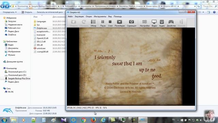Image resolution: width=218 pixels, height=123 pixels.
Task: Select the Sys folder in Explorer
Action: point(38,25)
